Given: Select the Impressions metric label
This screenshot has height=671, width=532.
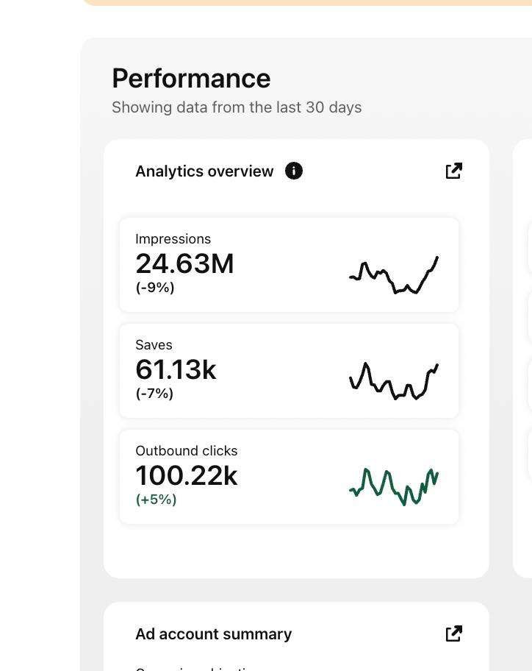Looking at the screenshot, I should click(x=173, y=239).
